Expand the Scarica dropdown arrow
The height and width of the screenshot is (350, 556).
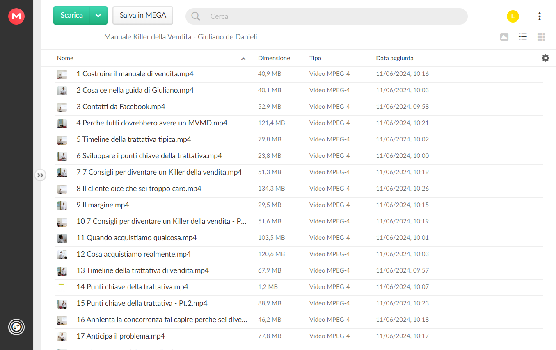pos(98,16)
